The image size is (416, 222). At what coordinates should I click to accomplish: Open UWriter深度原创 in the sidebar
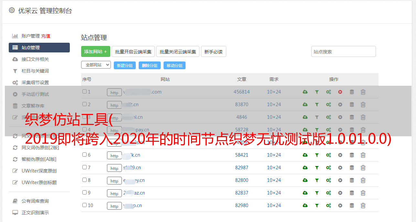point(39,171)
